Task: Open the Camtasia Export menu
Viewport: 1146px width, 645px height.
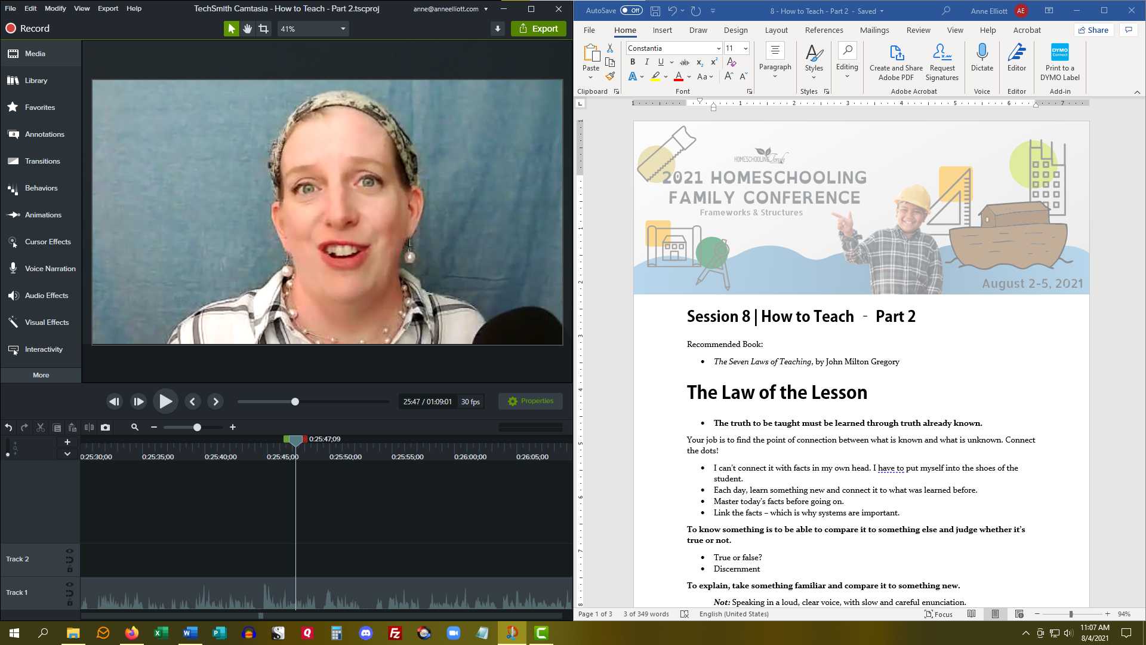Action: (108, 8)
